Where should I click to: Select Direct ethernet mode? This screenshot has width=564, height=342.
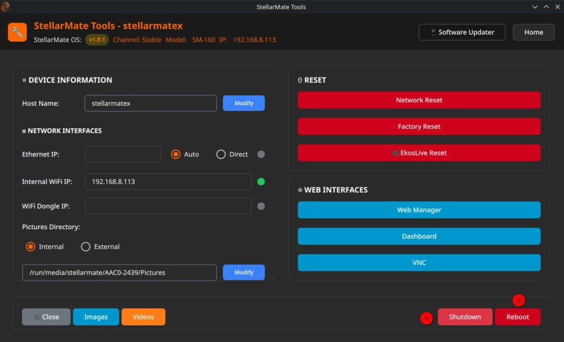click(232, 154)
